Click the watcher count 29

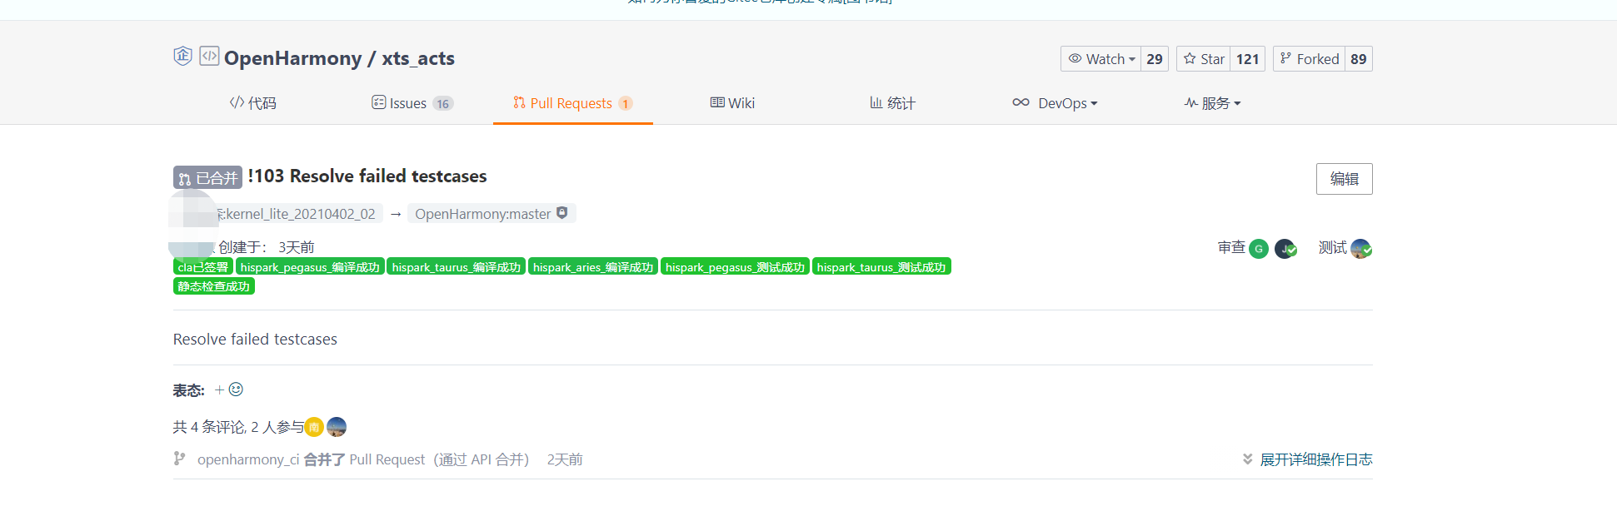(x=1154, y=59)
